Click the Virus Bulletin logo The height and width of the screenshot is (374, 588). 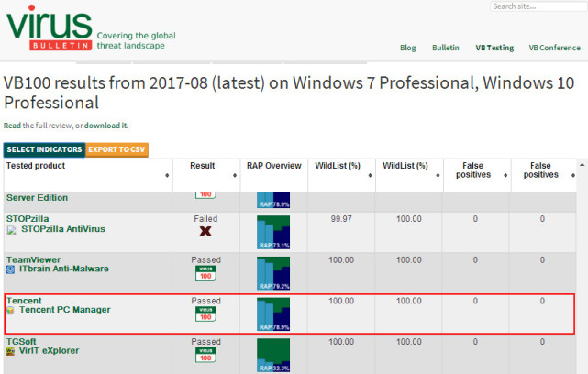pos(49,28)
